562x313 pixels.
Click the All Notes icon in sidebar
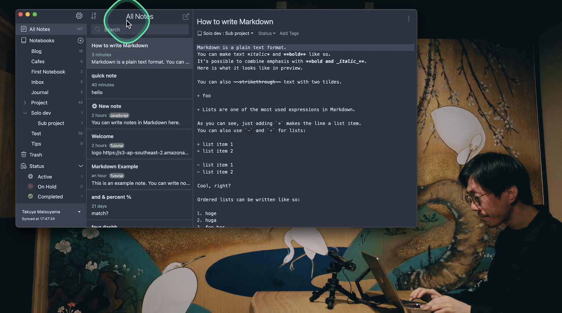pyautogui.click(x=24, y=29)
